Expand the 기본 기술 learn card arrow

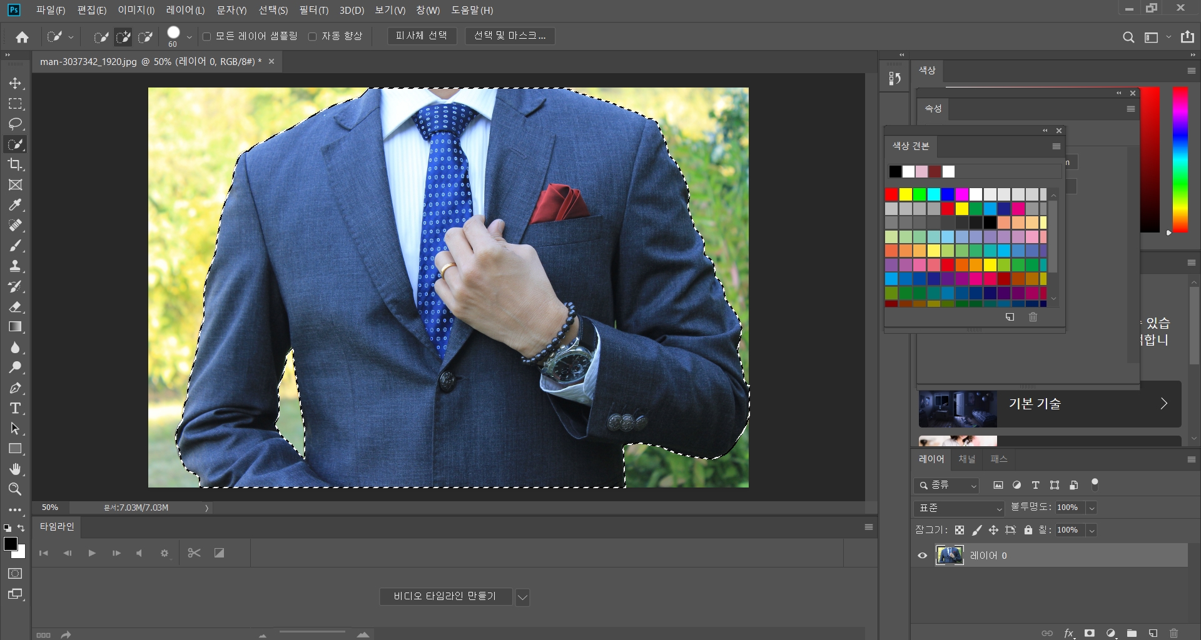(1164, 404)
